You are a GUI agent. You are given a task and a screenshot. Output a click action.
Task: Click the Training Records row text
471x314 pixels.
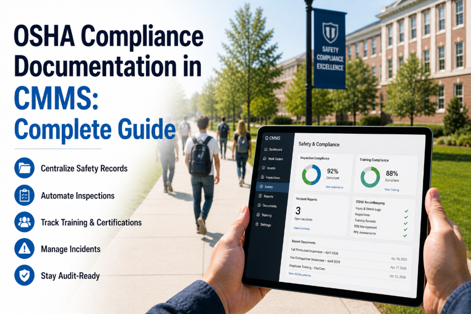365,221
